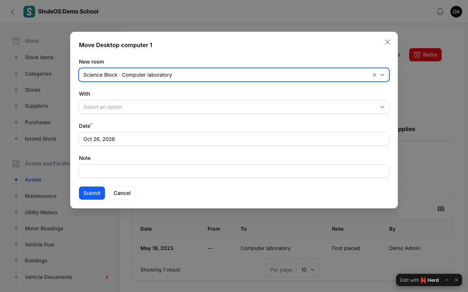Click the Retire button
This screenshot has height=292, width=468.
pos(426,55)
